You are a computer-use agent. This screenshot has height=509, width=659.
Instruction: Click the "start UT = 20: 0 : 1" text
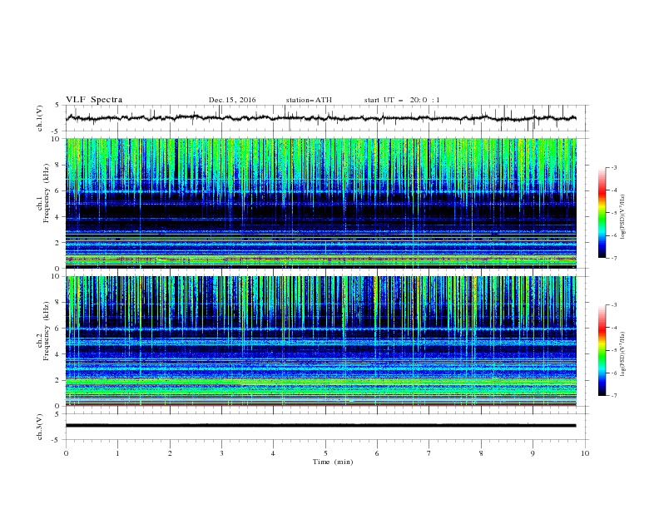(x=402, y=100)
